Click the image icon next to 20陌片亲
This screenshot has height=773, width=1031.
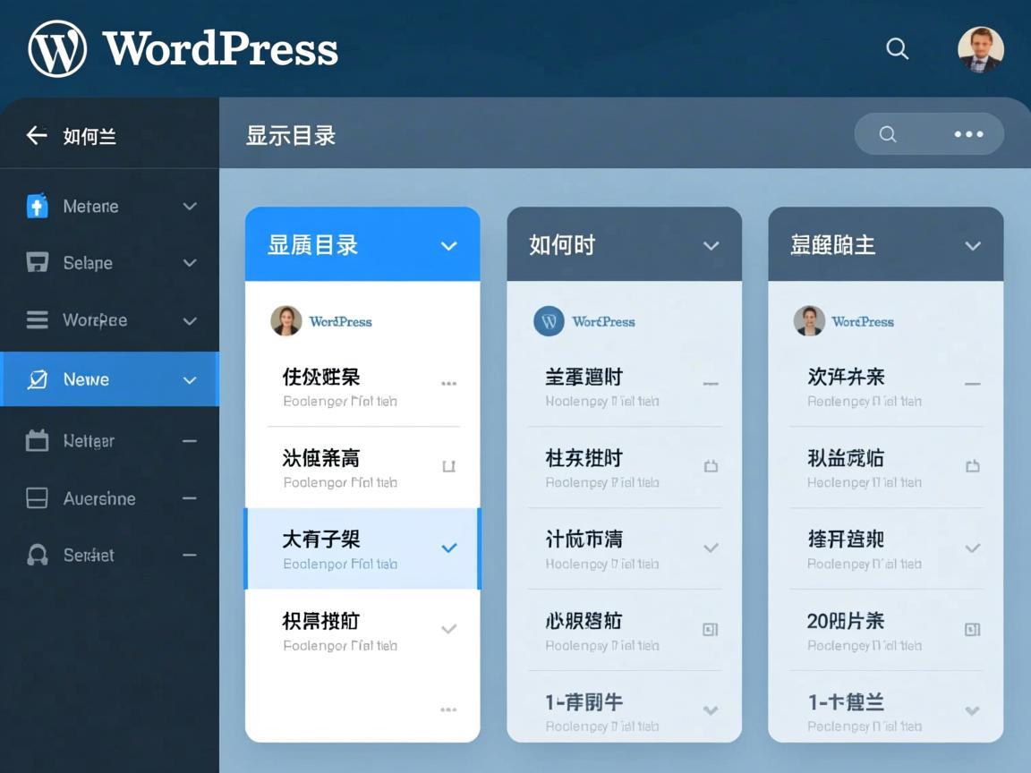(973, 629)
